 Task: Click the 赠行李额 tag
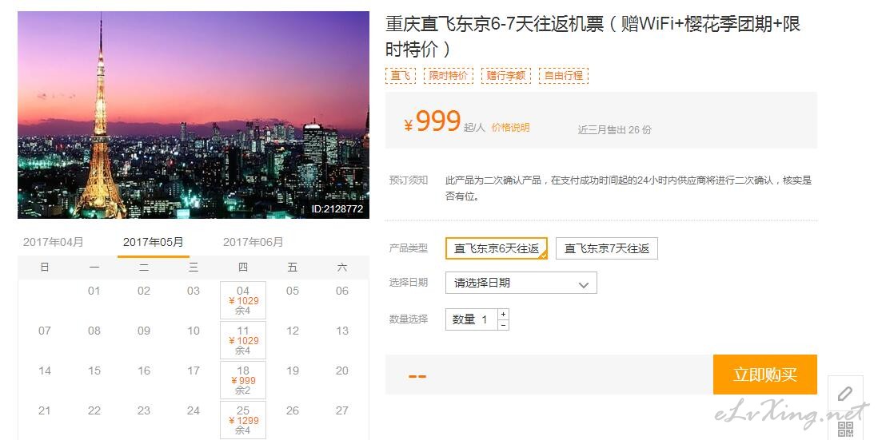point(505,76)
